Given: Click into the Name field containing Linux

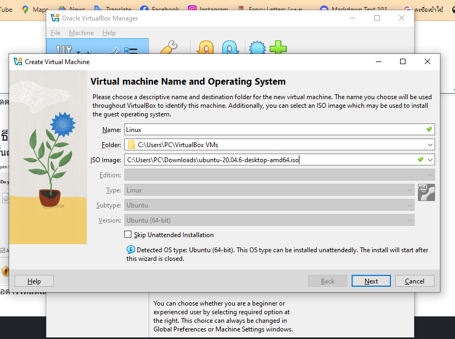Looking at the screenshot, I should 274,129.
